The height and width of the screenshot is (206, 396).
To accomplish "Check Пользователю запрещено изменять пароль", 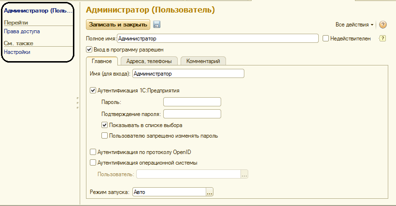I will (105, 136).
